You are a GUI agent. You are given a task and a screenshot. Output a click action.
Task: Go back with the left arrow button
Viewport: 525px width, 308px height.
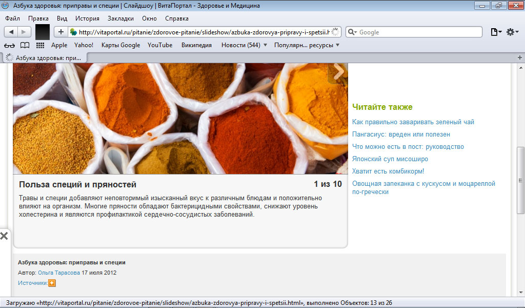click(11, 32)
